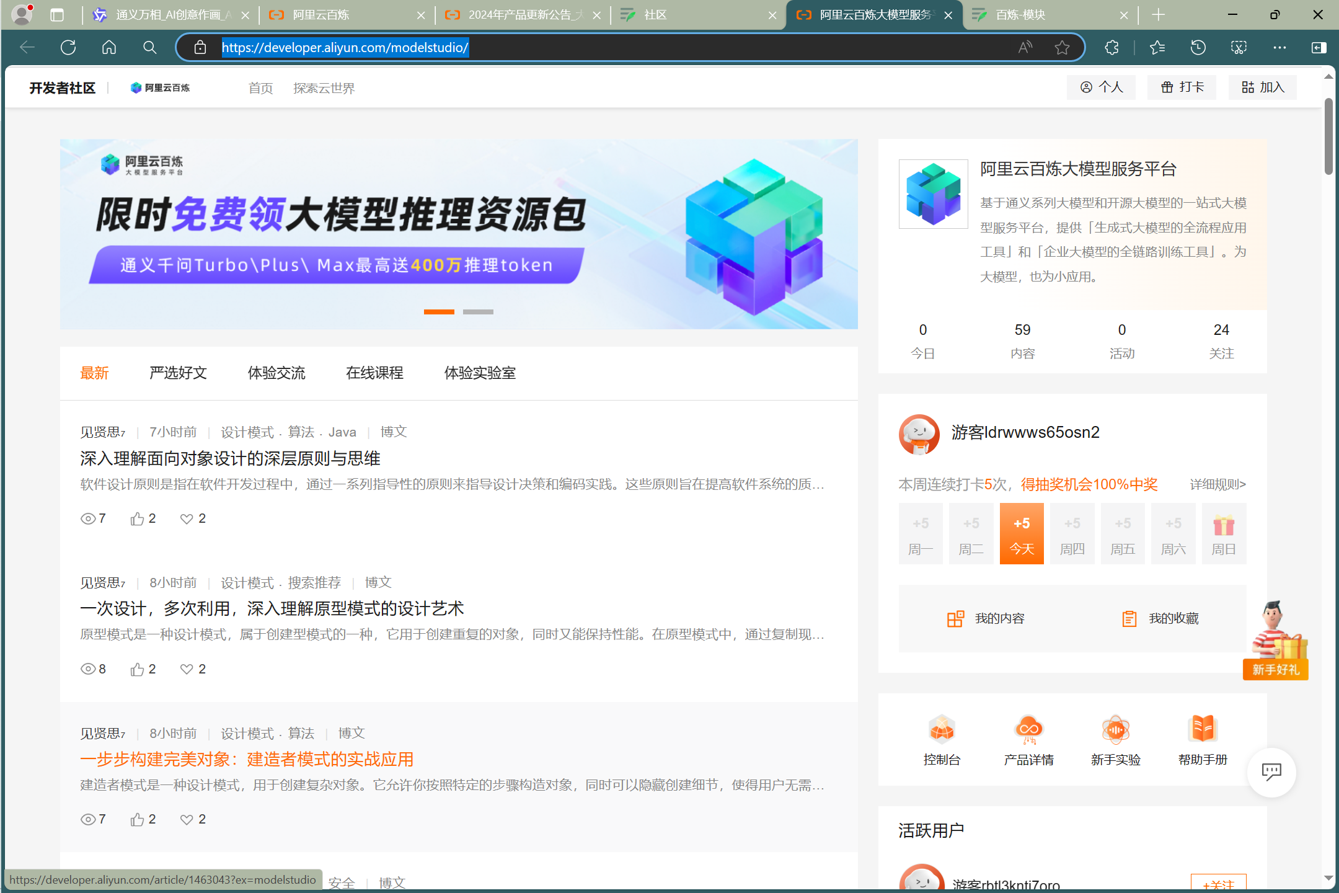
Task: Click the 设计模式 tag on the 7小时前 post
Action: [x=247, y=432]
